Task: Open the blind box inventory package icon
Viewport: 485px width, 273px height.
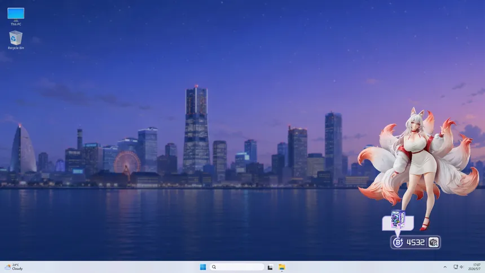Action: click(433, 243)
